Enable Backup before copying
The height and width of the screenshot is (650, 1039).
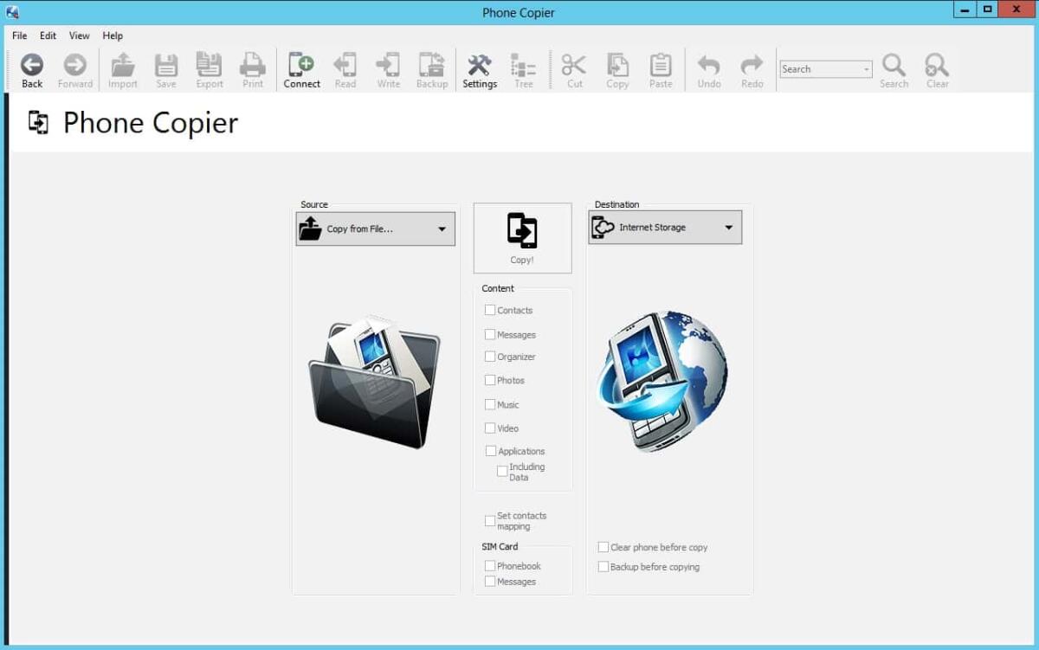603,566
